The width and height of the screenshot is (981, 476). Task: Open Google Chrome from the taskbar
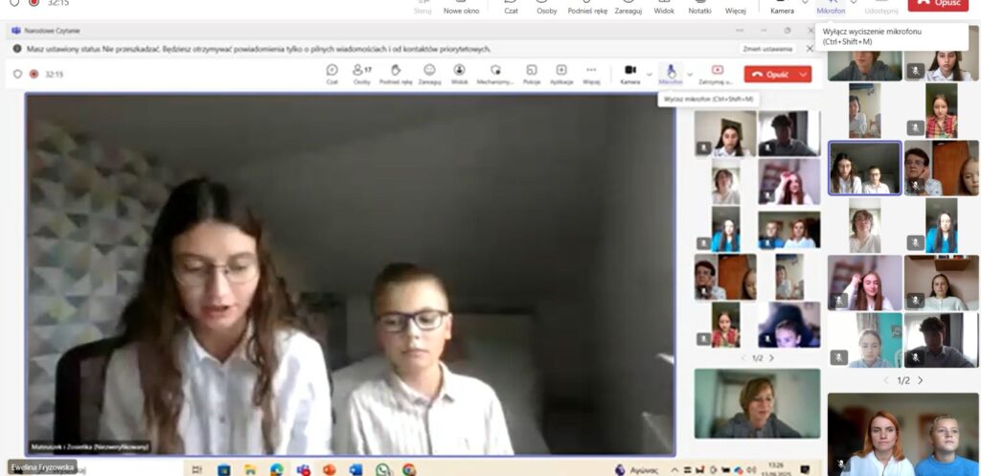click(x=409, y=469)
